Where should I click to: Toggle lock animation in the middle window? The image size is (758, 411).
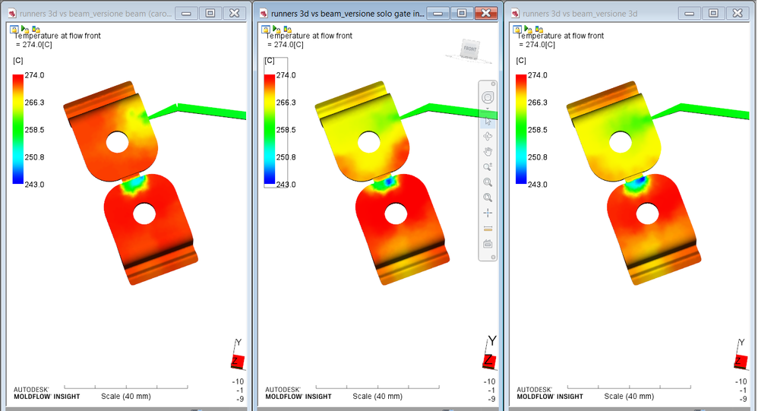(276, 30)
